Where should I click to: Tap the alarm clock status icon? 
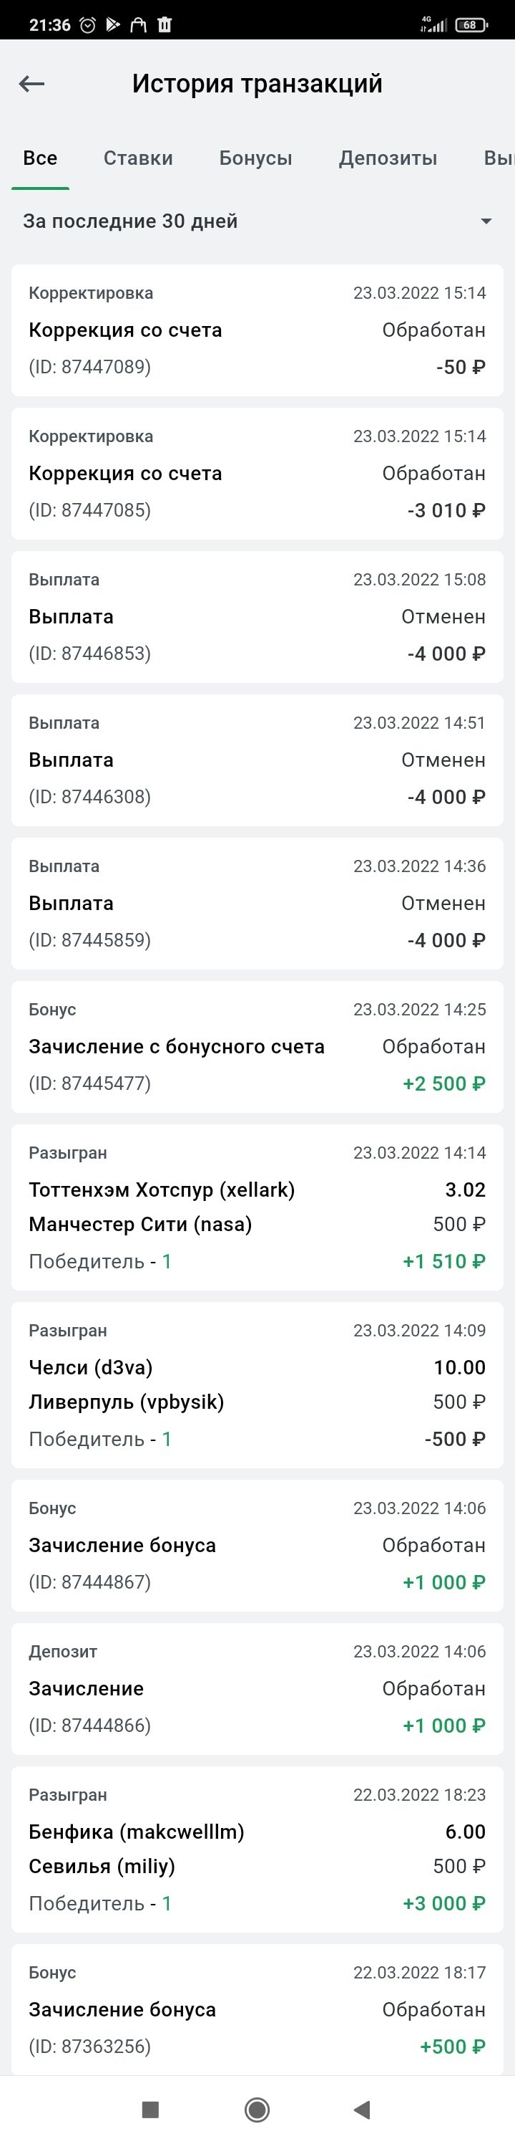click(x=87, y=25)
